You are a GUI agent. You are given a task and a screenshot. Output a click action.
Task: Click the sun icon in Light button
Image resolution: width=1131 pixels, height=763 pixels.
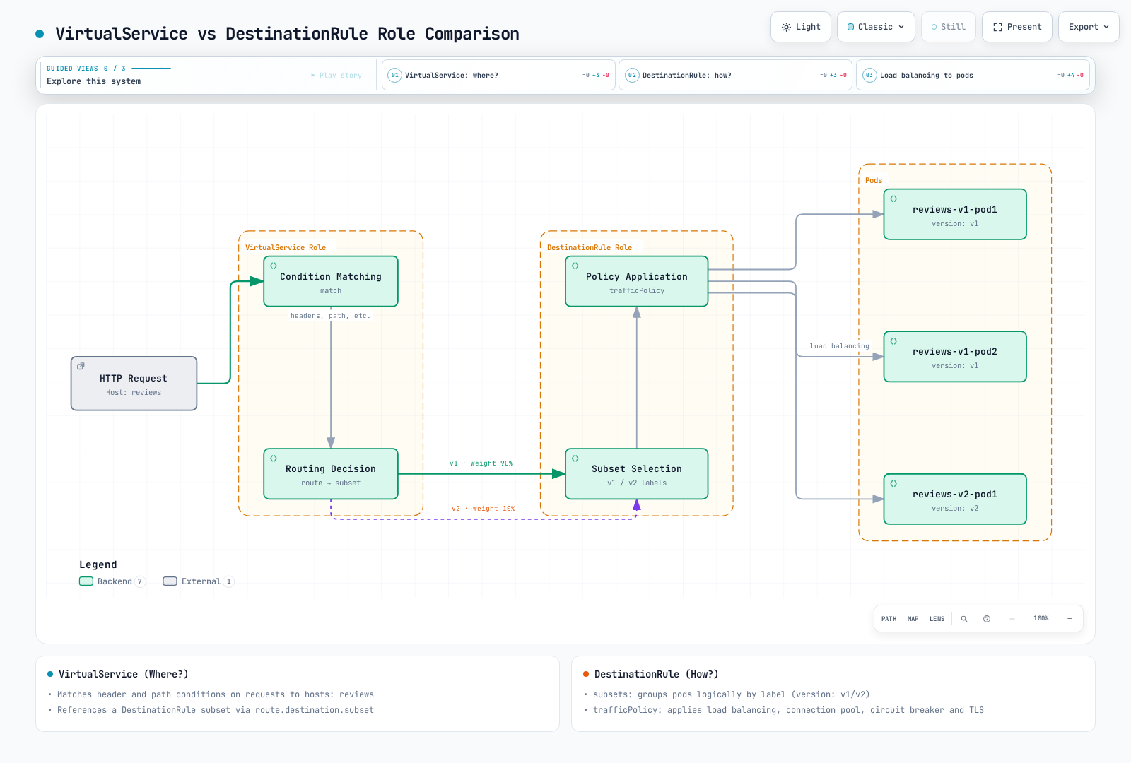[786, 27]
